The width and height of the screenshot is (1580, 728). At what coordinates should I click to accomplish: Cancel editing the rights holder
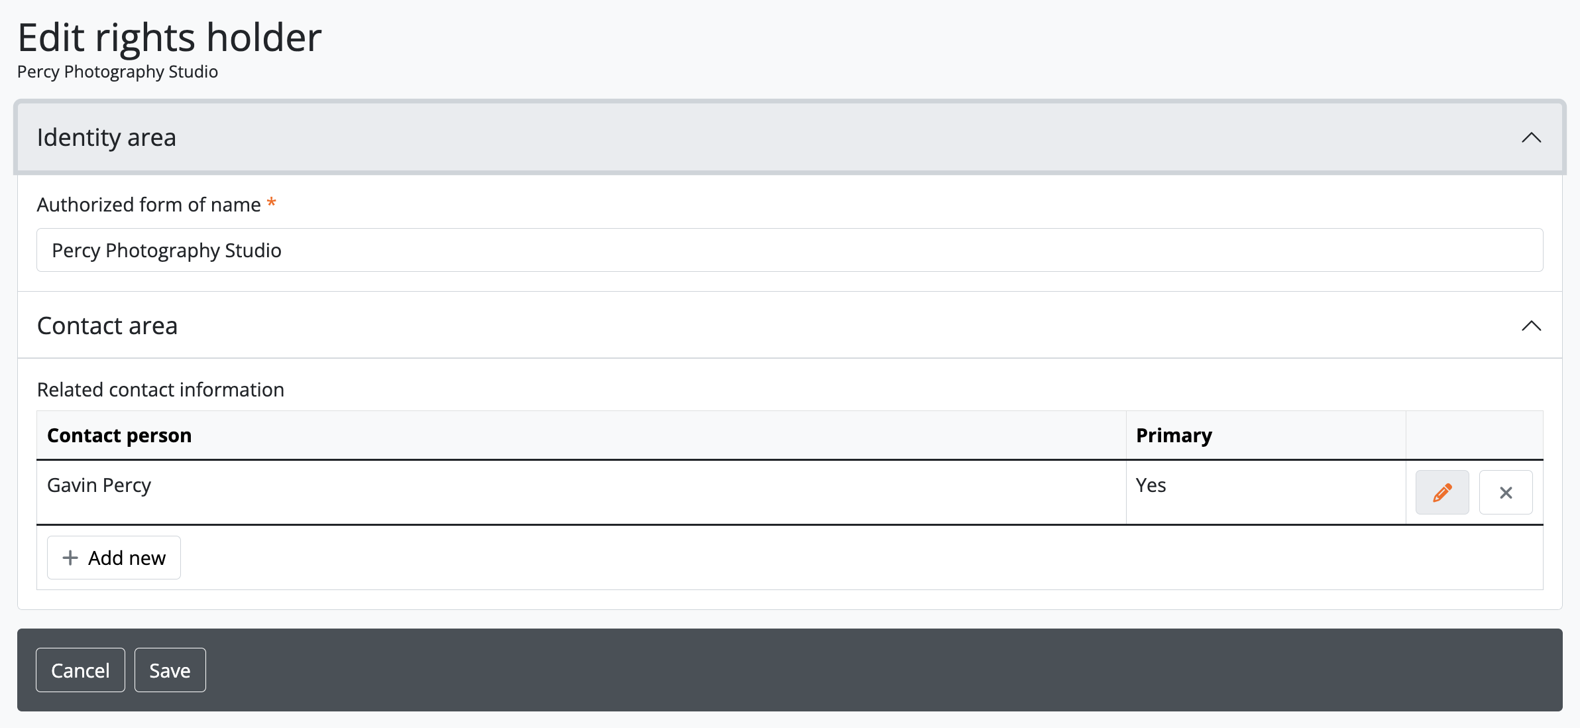click(80, 670)
